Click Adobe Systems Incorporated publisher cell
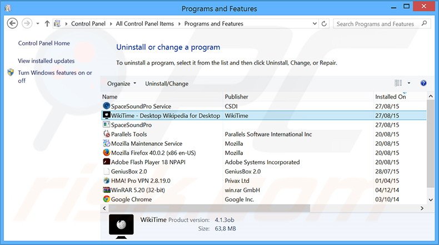Viewport: 439px width, 245px height. tap(262, 162)
